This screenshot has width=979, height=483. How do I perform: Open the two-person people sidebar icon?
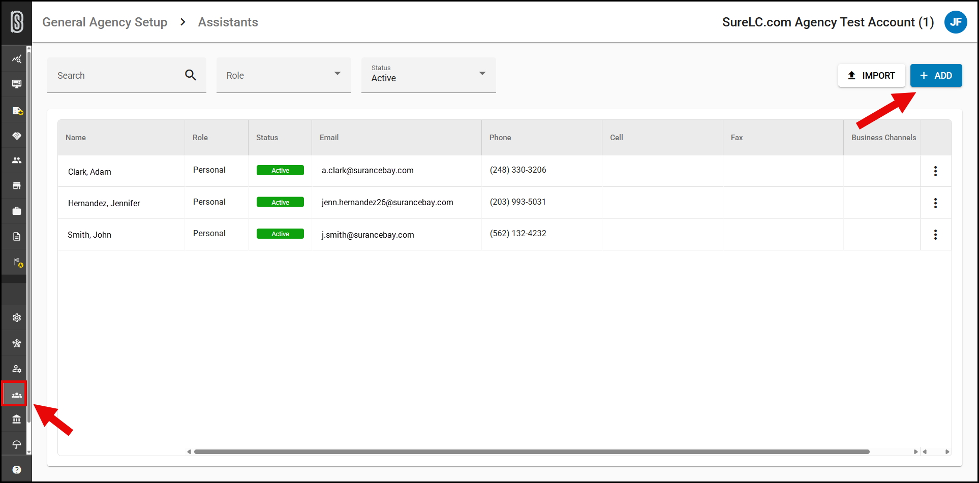[x=17, y=160]
